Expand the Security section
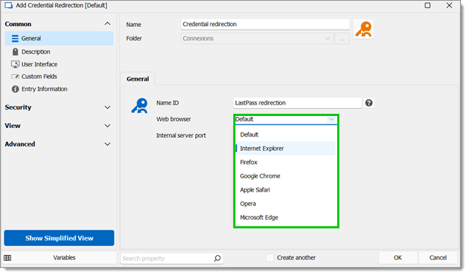468x275 pixels. (x=107, y=107)
